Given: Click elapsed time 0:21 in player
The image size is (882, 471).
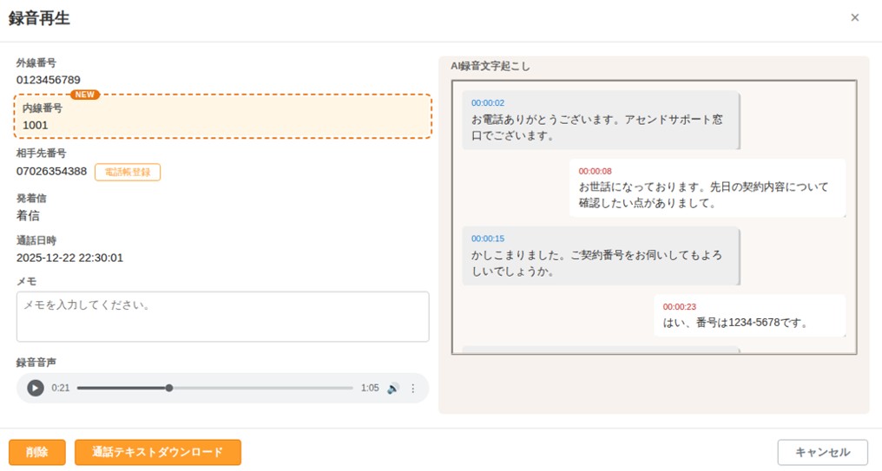Looking at the screenshot, I should 61,388.
